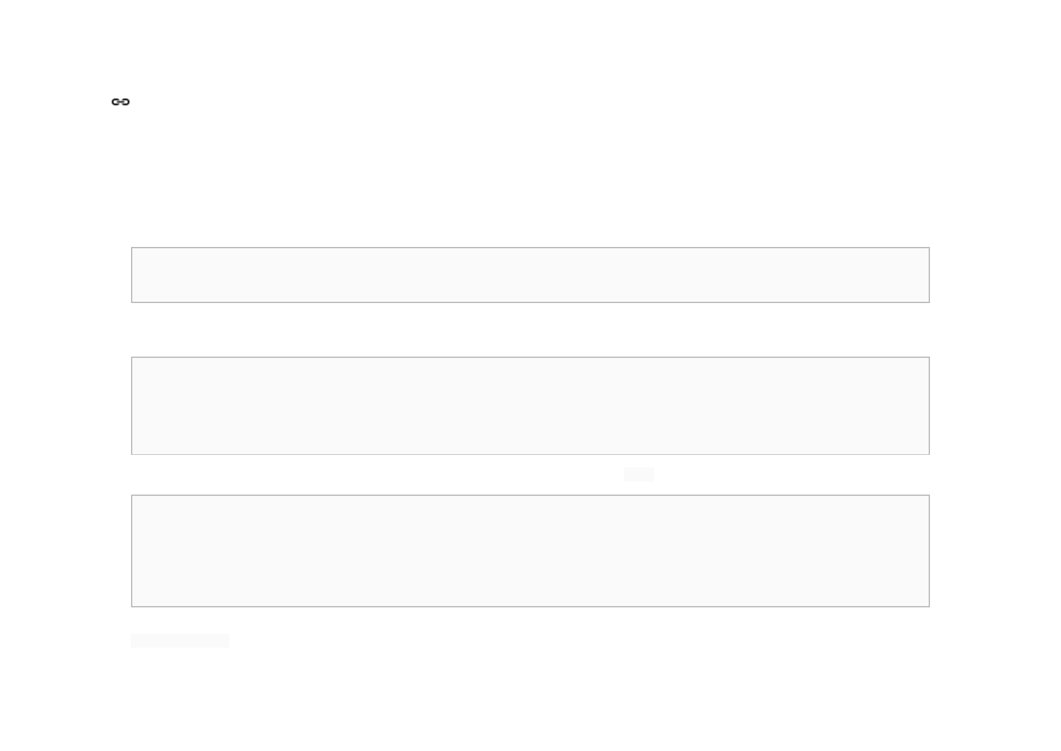Select the short inline code snippet placeholder

pos(639,474)
